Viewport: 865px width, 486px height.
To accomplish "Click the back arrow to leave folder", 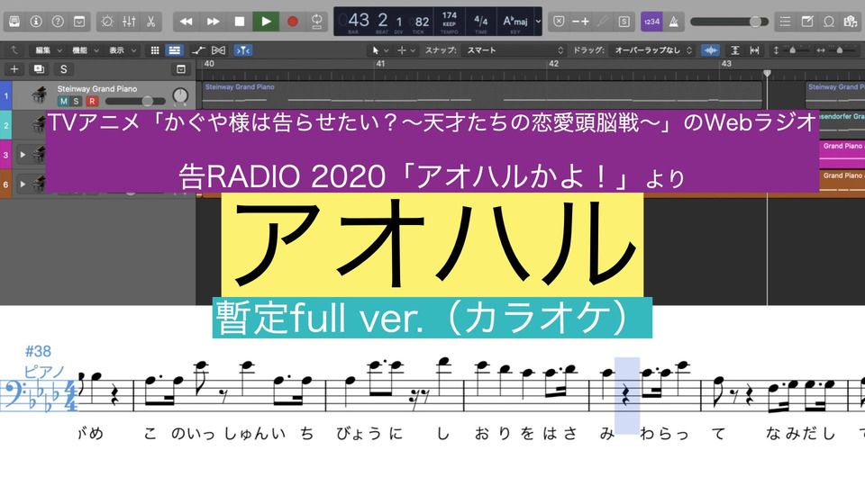I will [14, 50].
